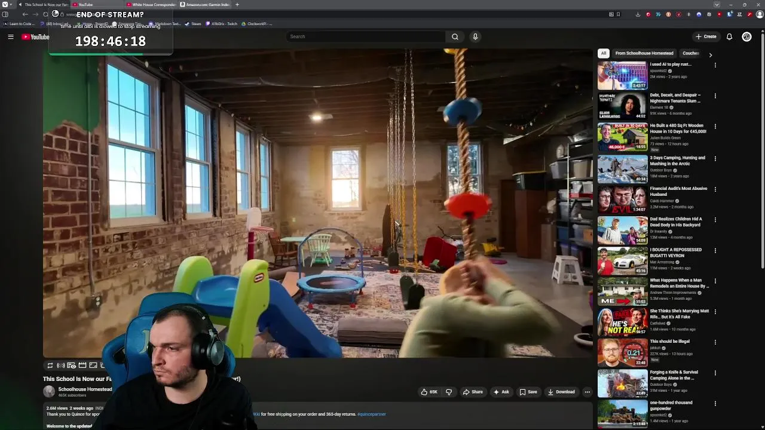Click the second extension icon under player
This screenshot has height=430, width=765.
point(61,365)
